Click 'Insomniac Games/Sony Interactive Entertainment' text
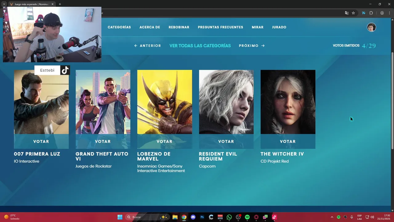 tap(161, 168)
